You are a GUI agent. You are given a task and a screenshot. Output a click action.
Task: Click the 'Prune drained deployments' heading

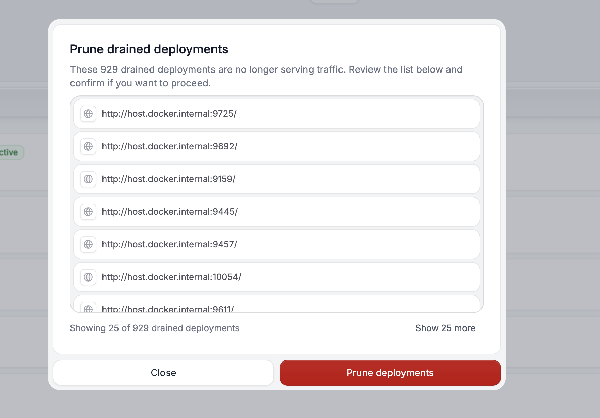[x=149, y=49]
